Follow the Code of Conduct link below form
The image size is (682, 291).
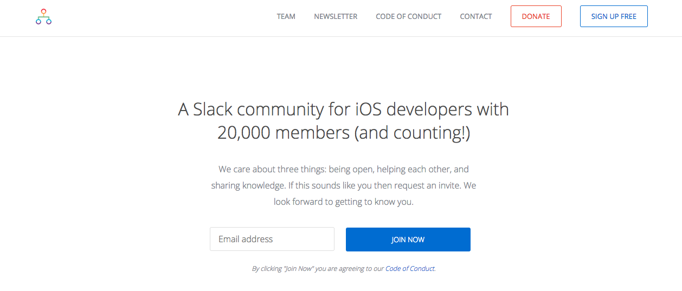coord(410,268)
